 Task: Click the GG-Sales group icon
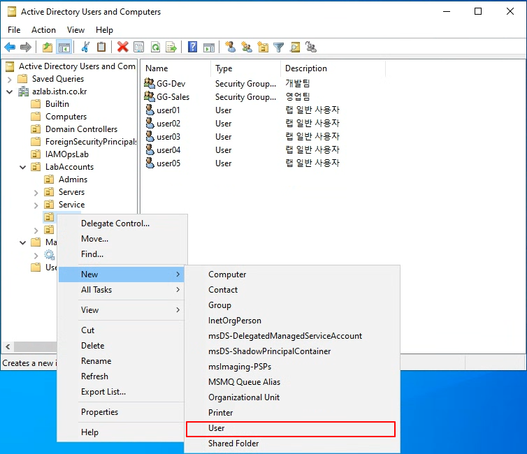[x=150, y=96]
